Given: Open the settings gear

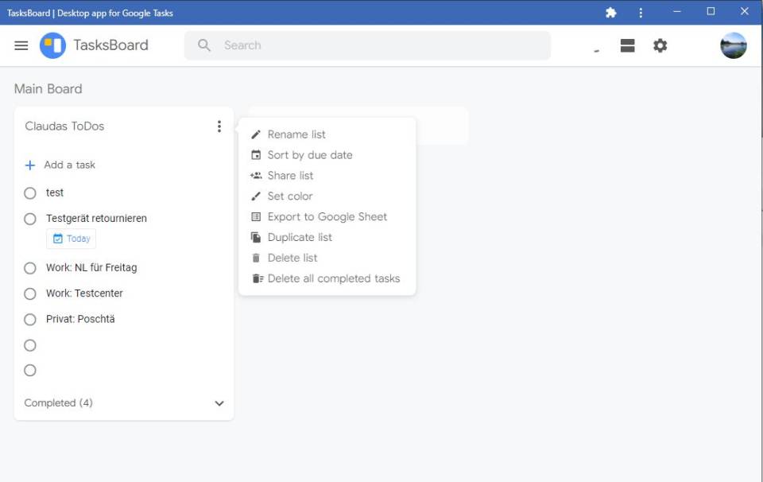Looking at the screenshot, I should pos(660,45).
